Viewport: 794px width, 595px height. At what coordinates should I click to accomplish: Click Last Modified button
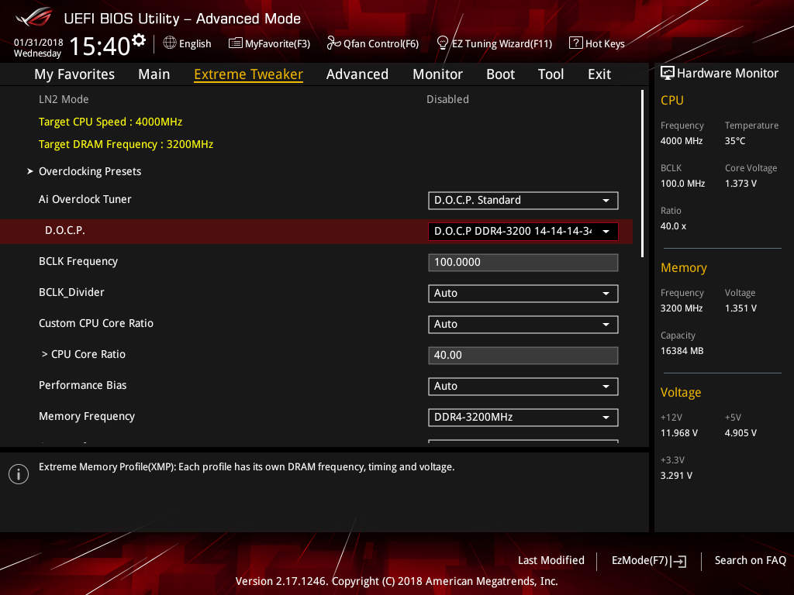[551, 561]
